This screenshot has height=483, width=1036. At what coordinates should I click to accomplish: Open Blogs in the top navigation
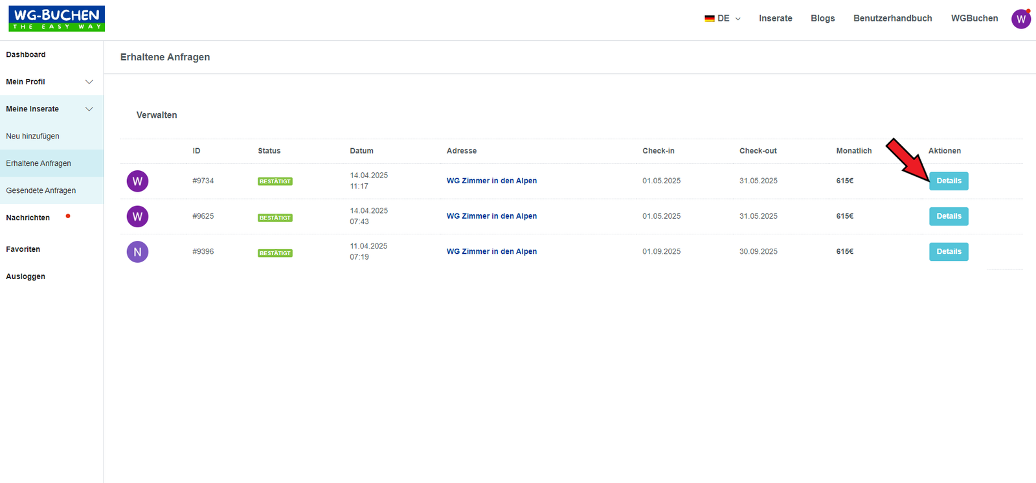(823, 18)
